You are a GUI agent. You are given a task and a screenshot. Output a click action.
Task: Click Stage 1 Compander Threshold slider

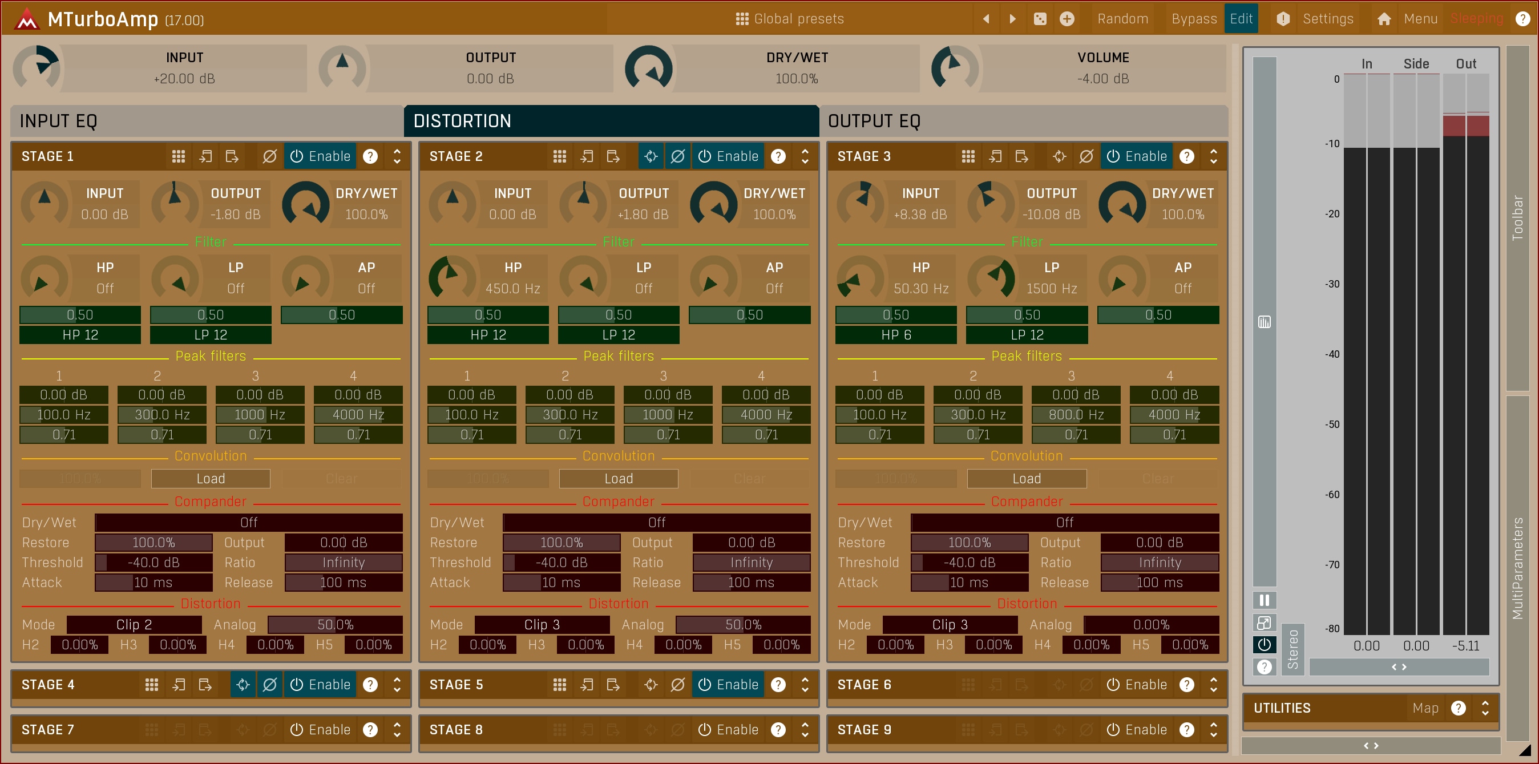[154, 563]
